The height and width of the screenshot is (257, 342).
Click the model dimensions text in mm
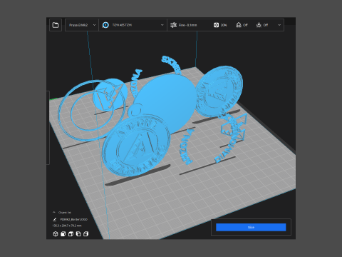point(67,226)
